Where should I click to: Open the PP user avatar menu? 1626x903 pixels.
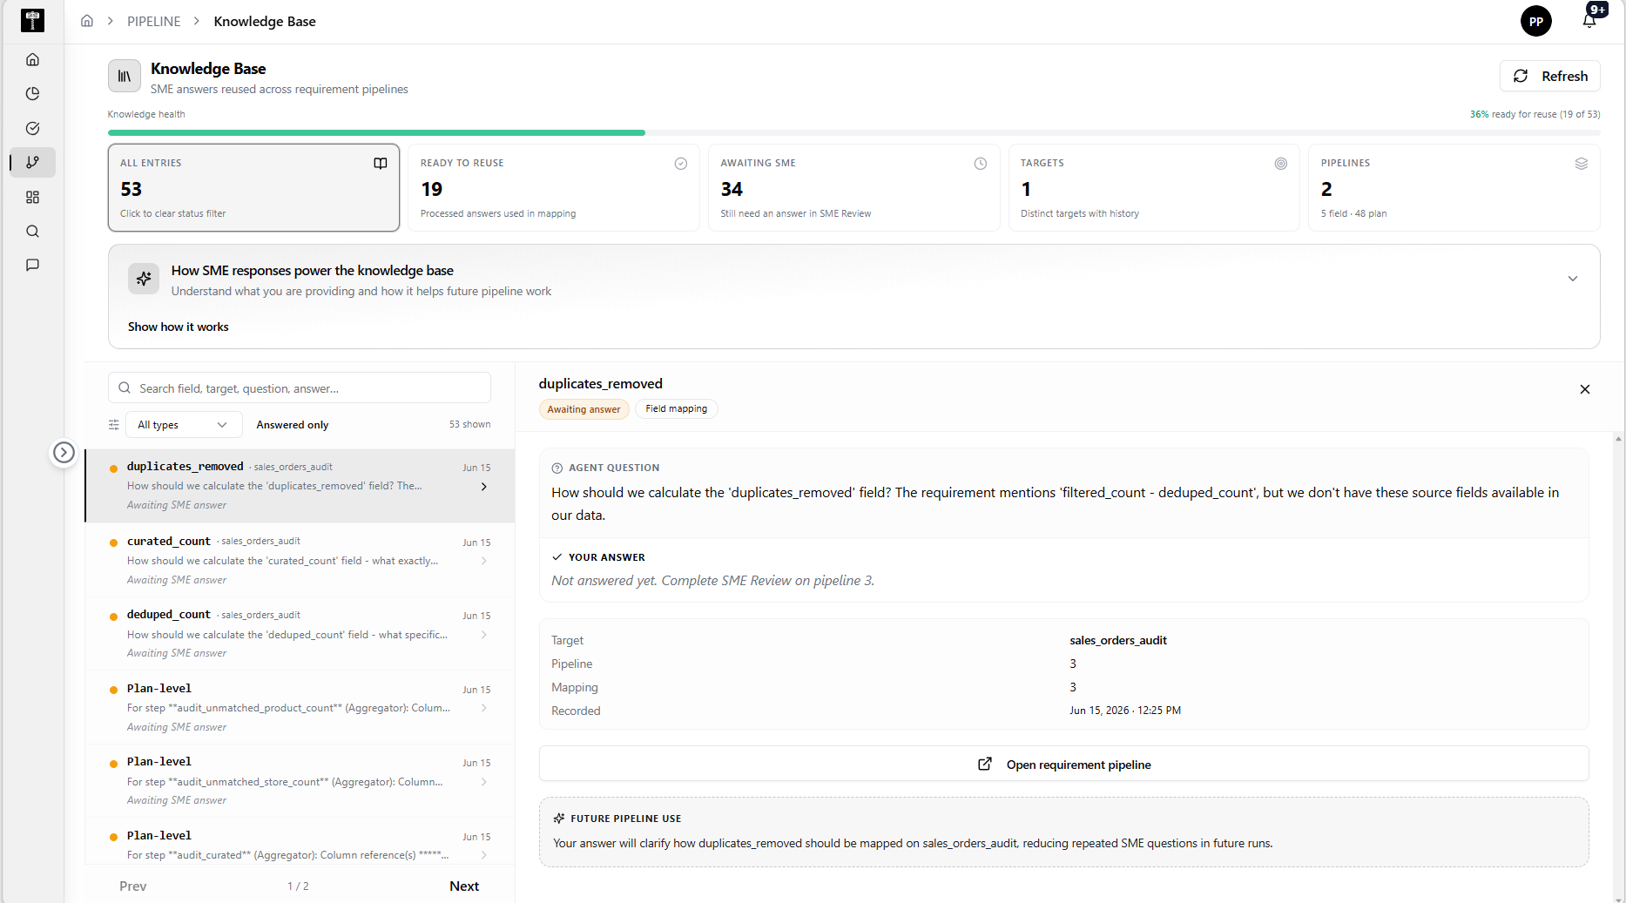point(1535,21)
